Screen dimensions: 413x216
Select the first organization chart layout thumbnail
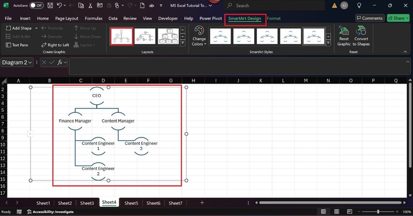click(122, 36)
